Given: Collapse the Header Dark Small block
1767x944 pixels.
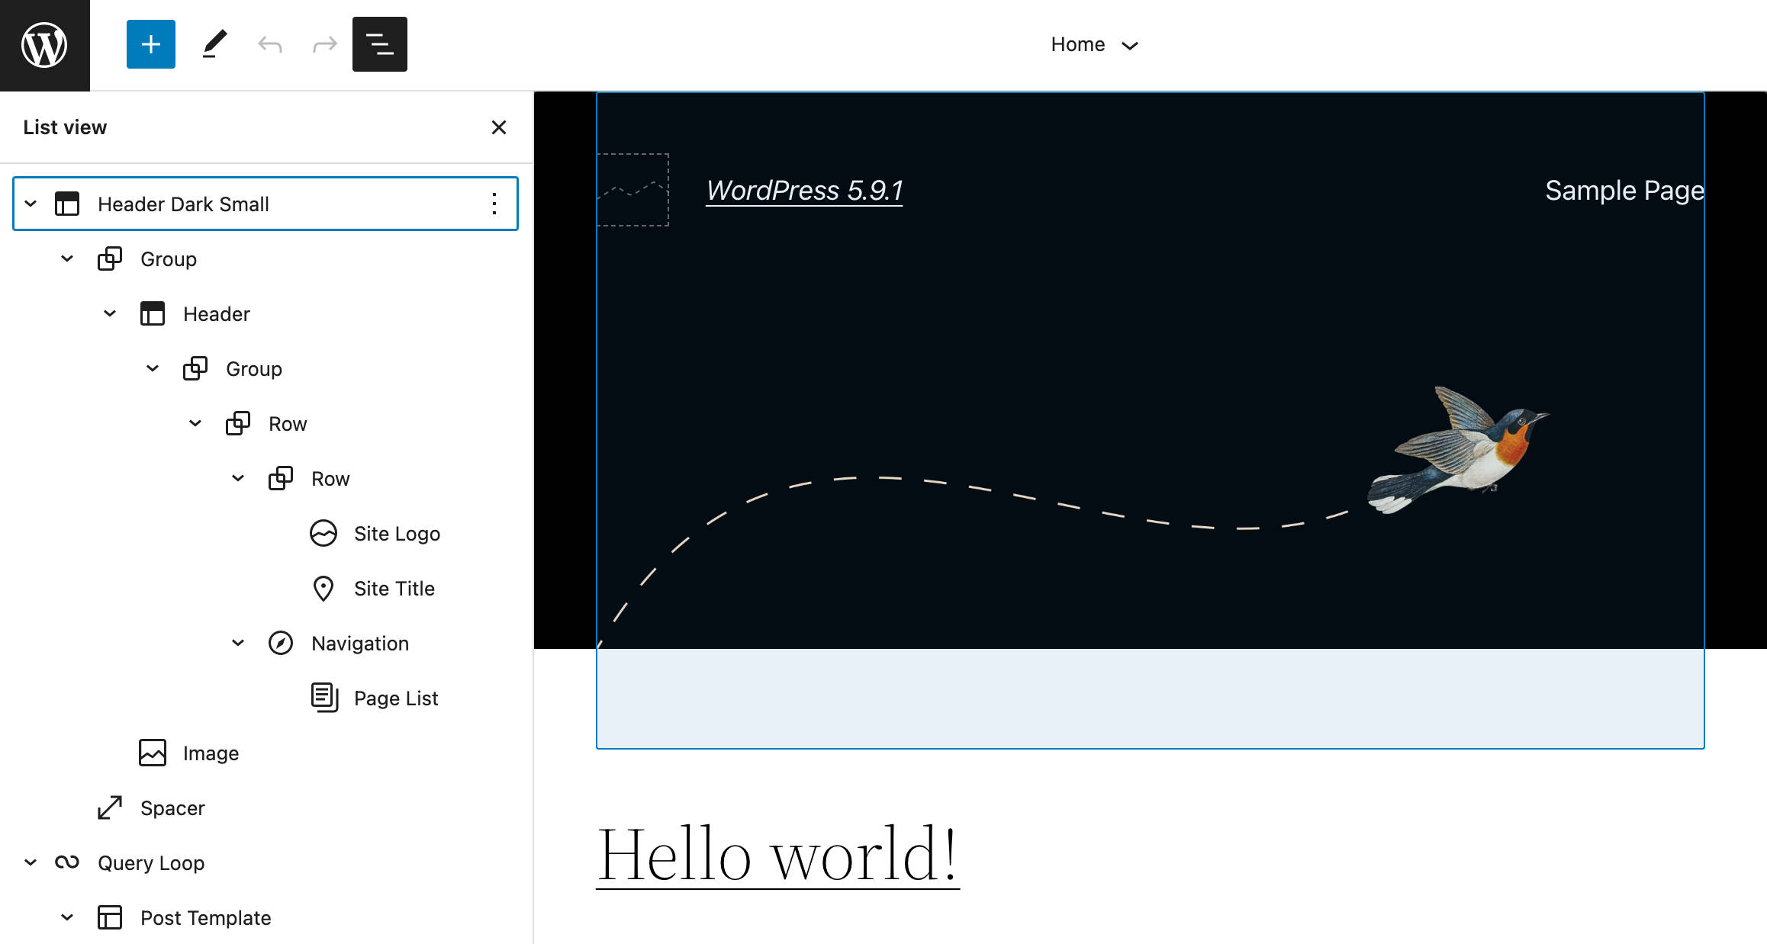Looking at the screenshot, I should click(x=28, y=204).
